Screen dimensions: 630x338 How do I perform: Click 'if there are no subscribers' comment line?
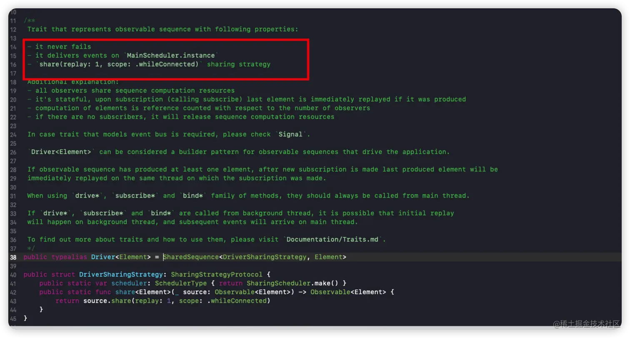(181, 117)
